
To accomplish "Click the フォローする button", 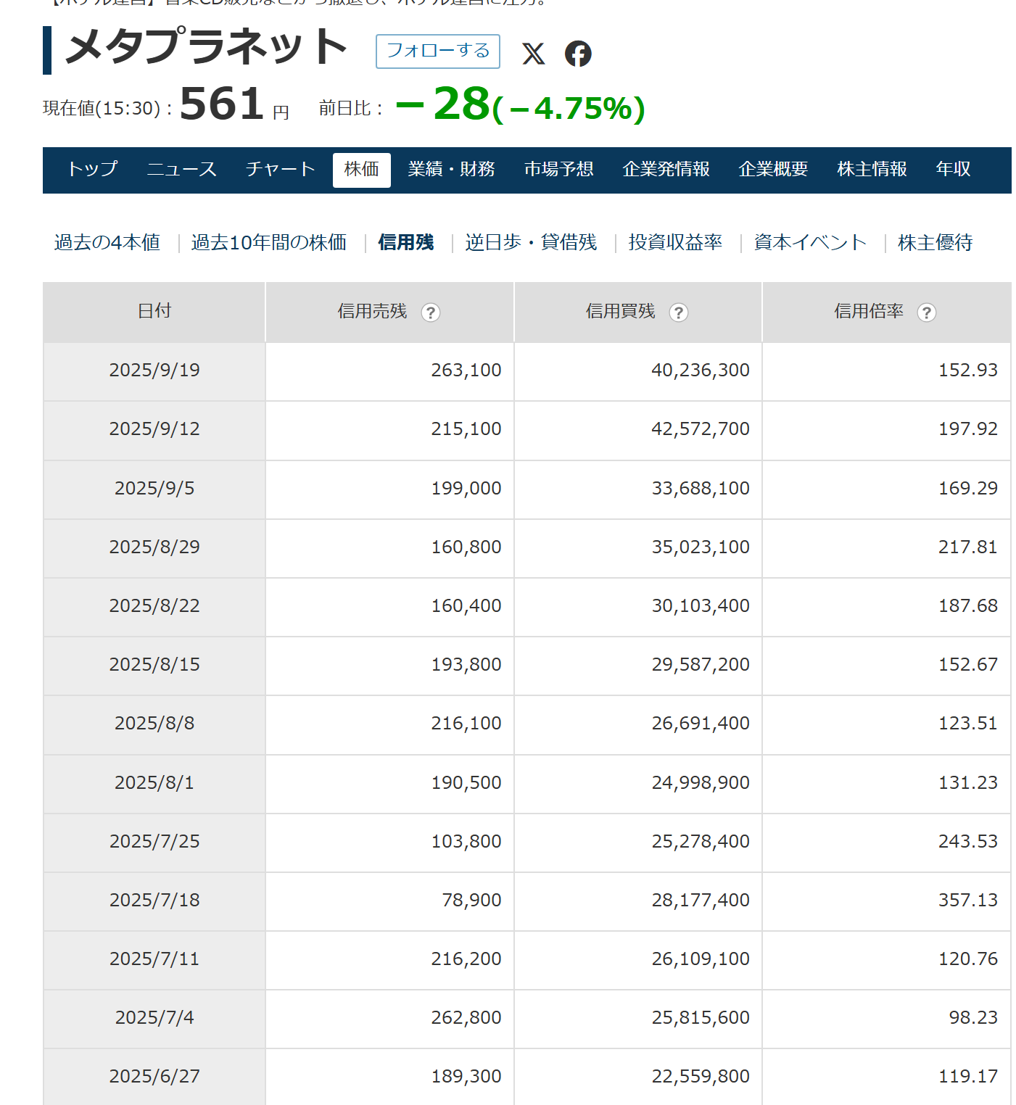I will (438, 51).
